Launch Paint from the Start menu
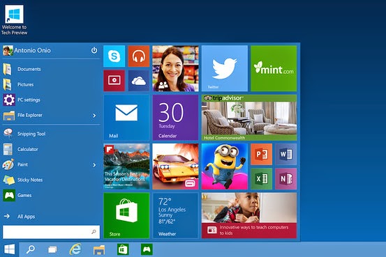Screen dimensions: 386x257 46,164
